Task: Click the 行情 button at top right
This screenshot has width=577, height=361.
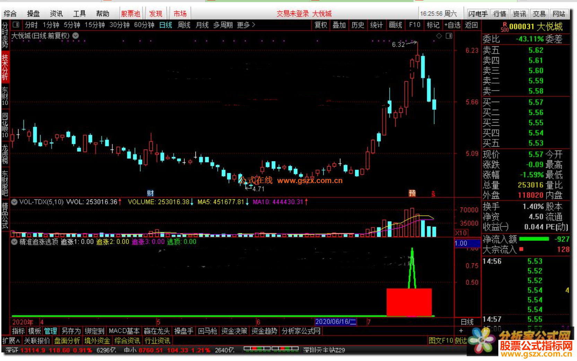Action: 500,14
